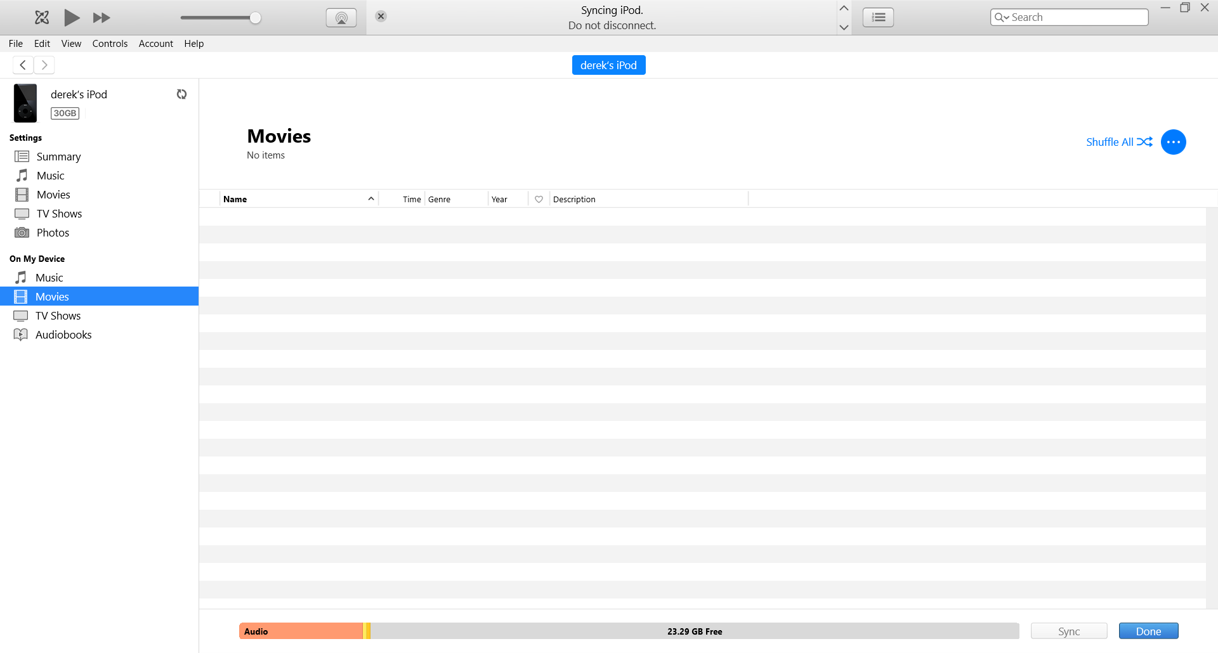Click the 30GB capacity badge

click(65, 113)
